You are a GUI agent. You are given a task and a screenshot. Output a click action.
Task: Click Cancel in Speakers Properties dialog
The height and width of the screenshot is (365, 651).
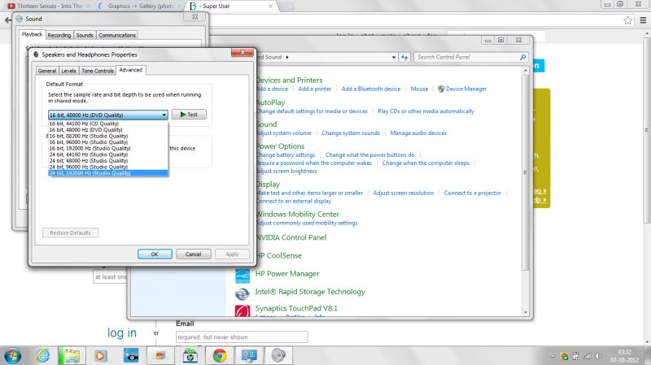click(x=193, y=254)
